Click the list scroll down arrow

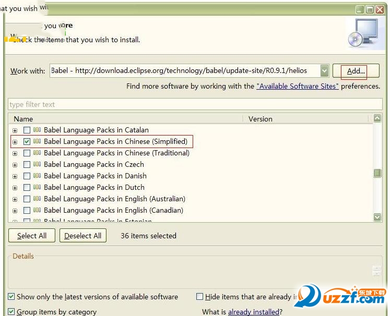pyautogui.click(x=377, y=217)
